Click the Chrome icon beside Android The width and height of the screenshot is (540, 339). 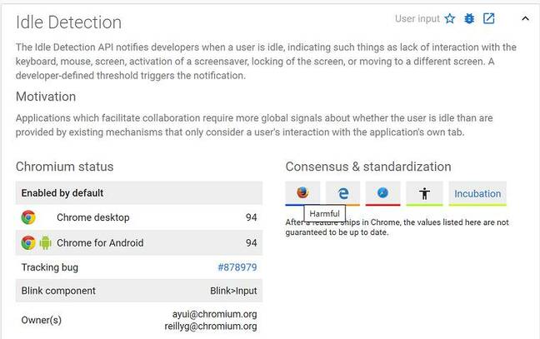28,243
